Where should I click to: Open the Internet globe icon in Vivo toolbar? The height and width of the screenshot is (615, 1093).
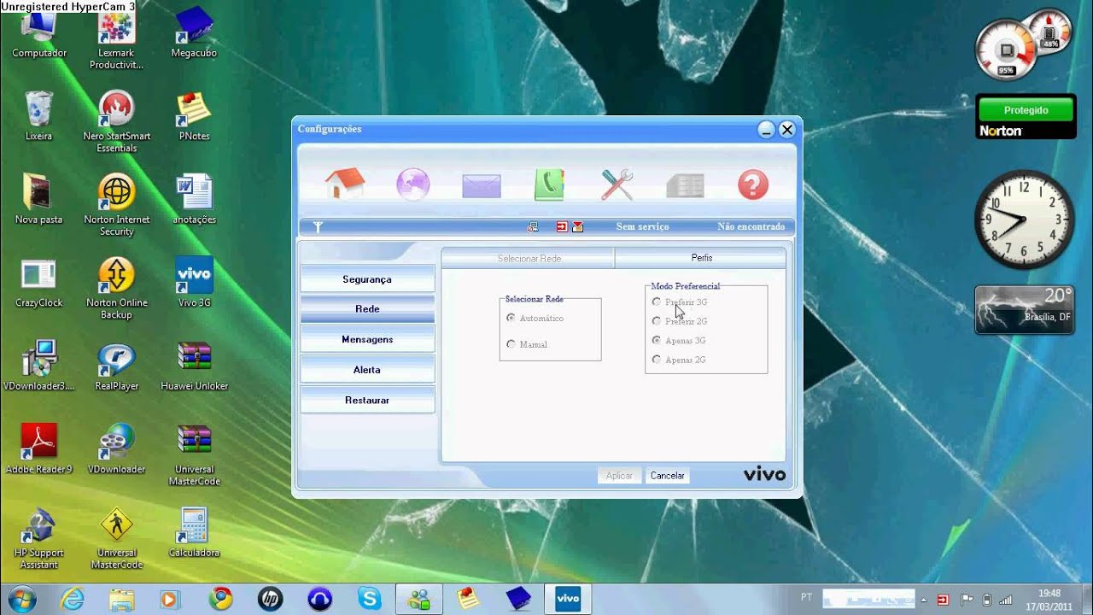click(x=413, y=184)
